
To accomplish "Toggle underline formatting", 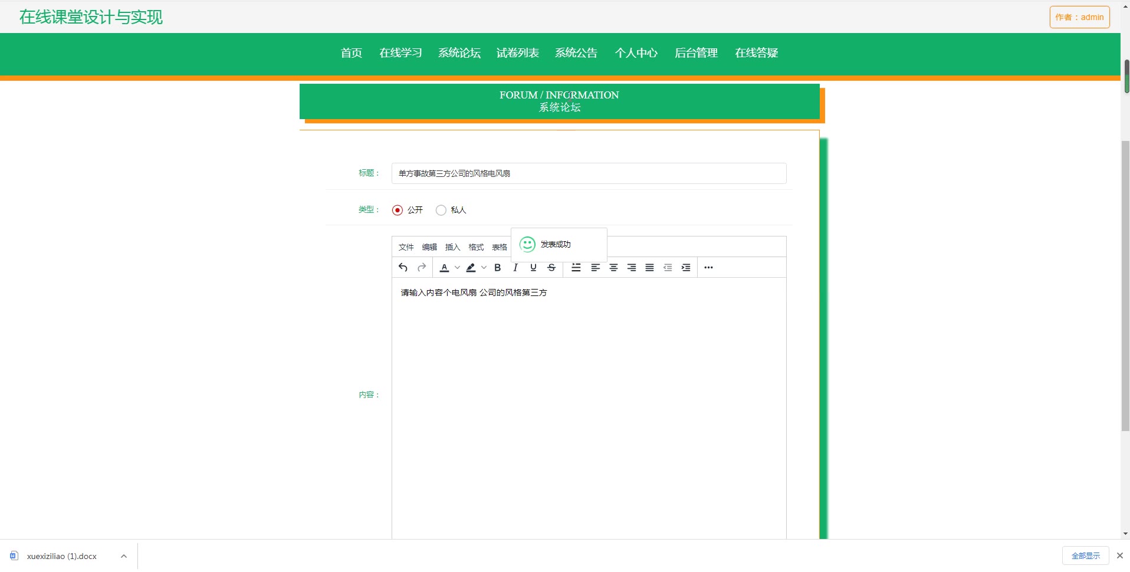I will point(533,268).
